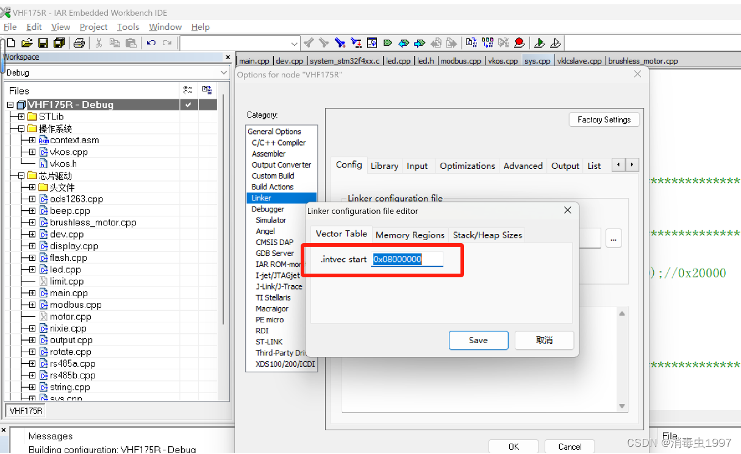Click the Stop Build icon

(x=503, y=43)
